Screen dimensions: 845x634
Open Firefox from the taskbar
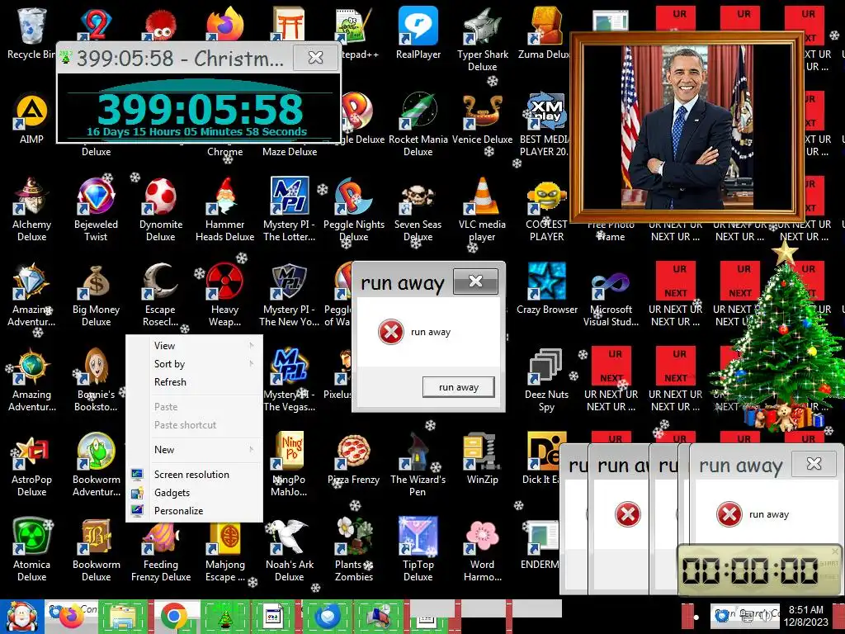pos(71,617)
